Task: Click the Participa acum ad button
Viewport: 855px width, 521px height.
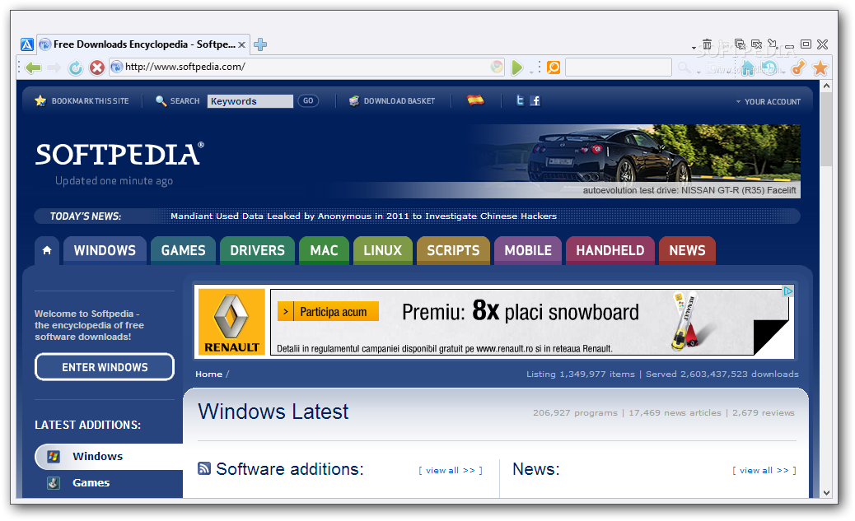Action: 329,312
